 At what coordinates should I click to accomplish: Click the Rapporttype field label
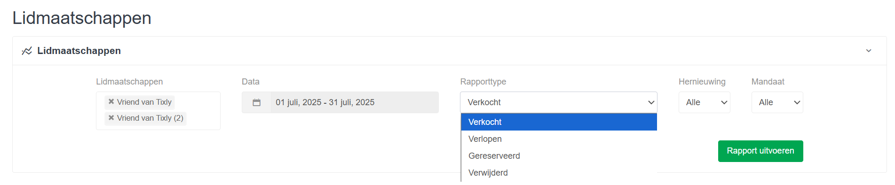click(483, 82)
